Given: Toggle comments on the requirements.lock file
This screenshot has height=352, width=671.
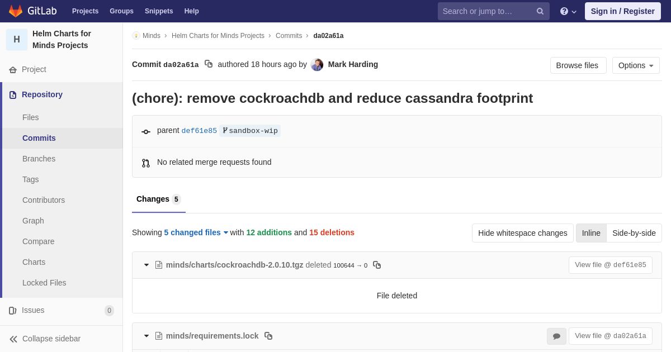Looking at the screenshot, I should click(556, 336).
